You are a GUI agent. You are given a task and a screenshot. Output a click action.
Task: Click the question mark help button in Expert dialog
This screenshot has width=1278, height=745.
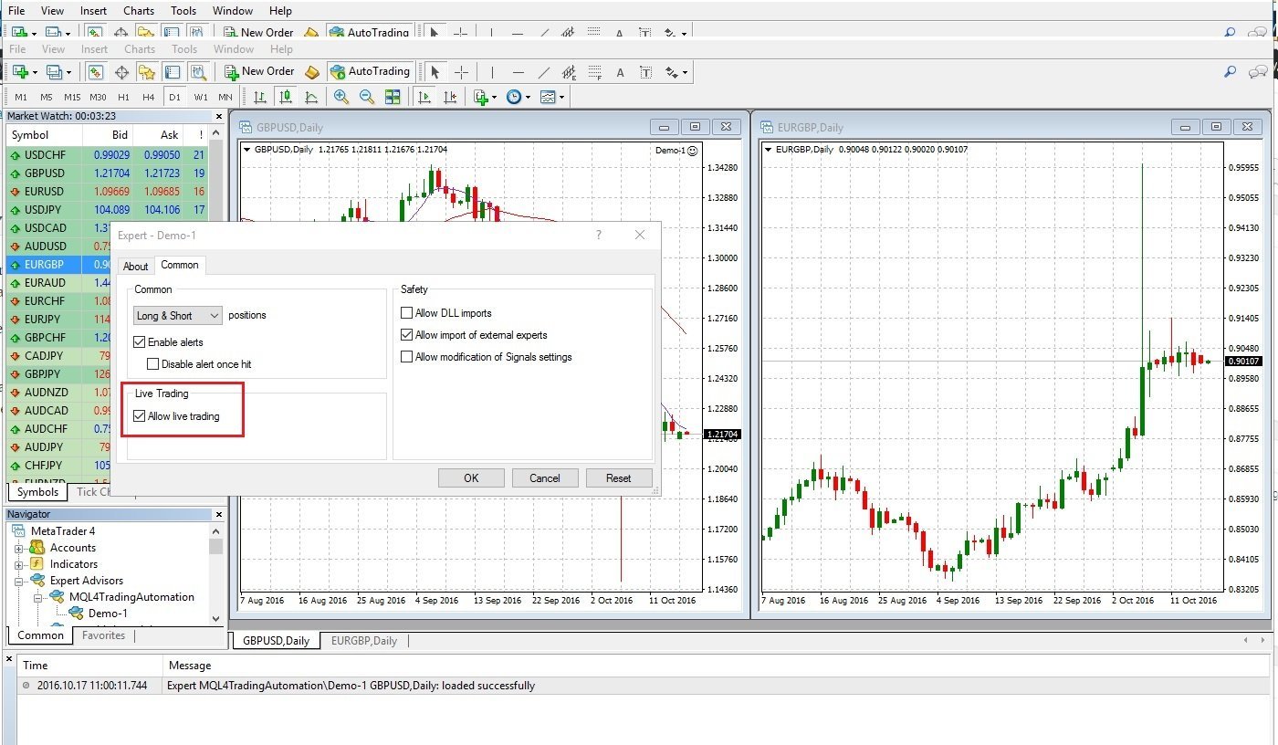(x=599, y=236)
